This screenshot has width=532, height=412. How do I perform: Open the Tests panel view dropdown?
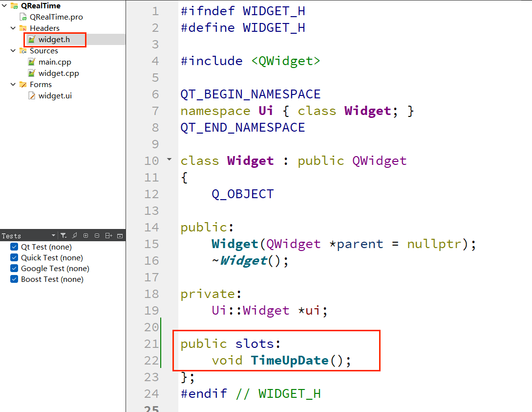[53, 235]
